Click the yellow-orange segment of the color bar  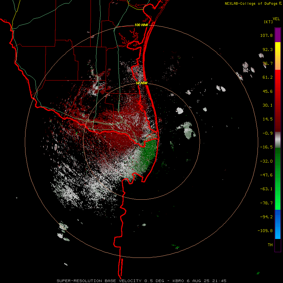[x=278, y=56]
